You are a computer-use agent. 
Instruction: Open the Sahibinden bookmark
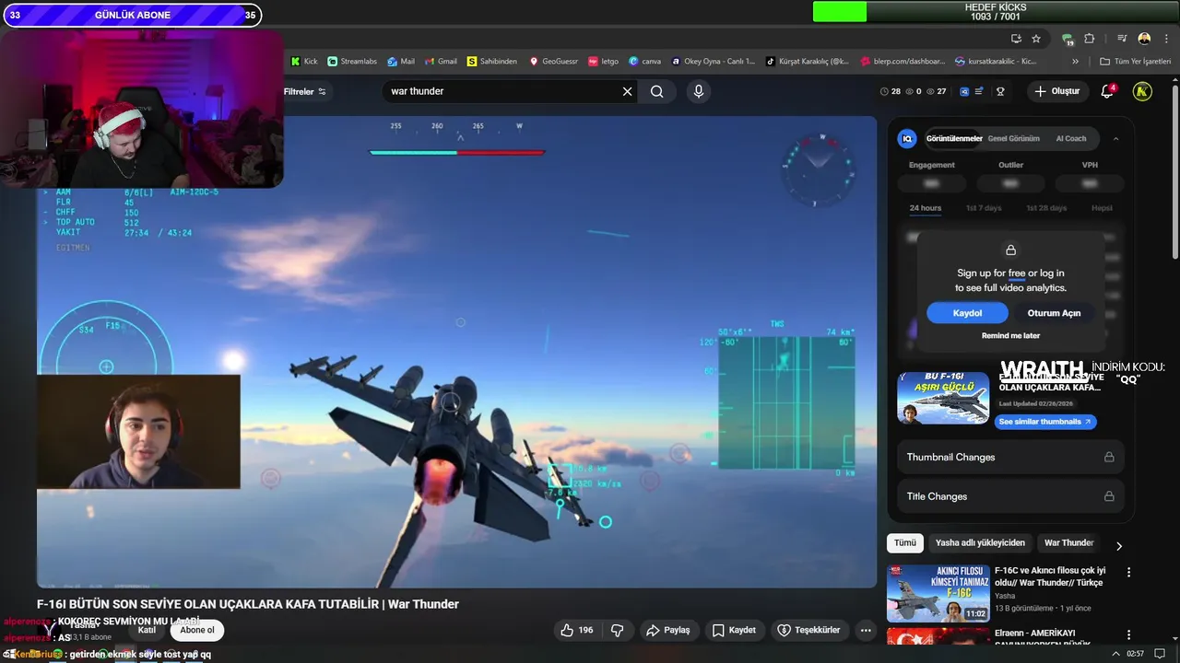coord(492,62)
